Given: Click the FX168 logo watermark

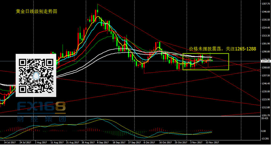Looking at the screenshot, I should (x=41, y=107).
